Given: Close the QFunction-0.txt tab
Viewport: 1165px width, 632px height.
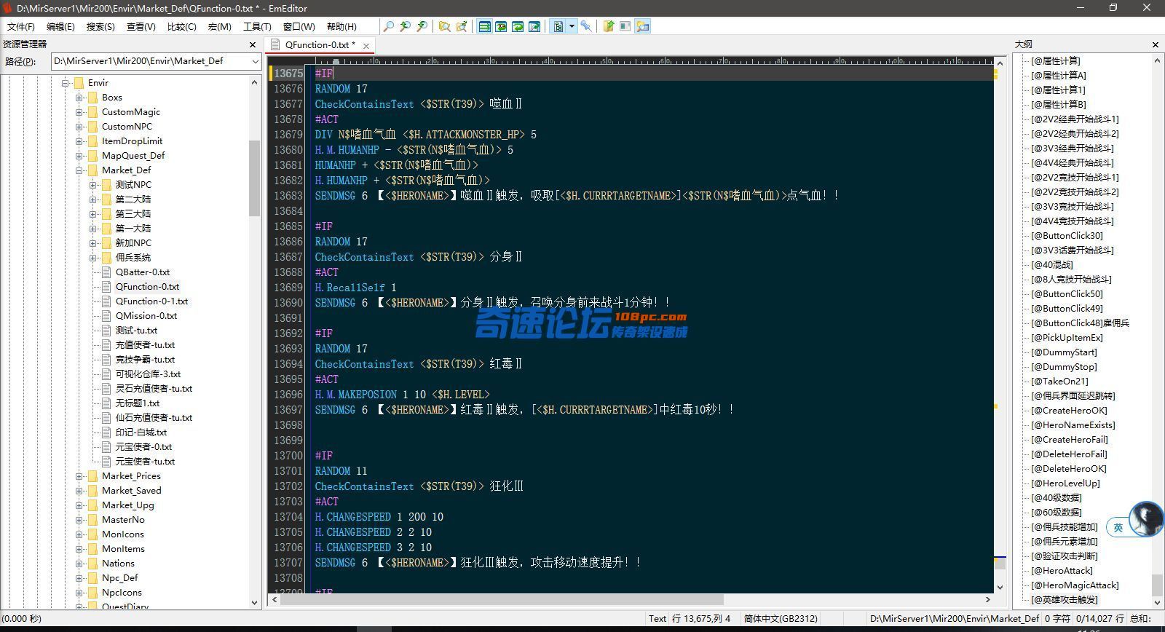Looking at the screenshot, I should tap(366, 46).
